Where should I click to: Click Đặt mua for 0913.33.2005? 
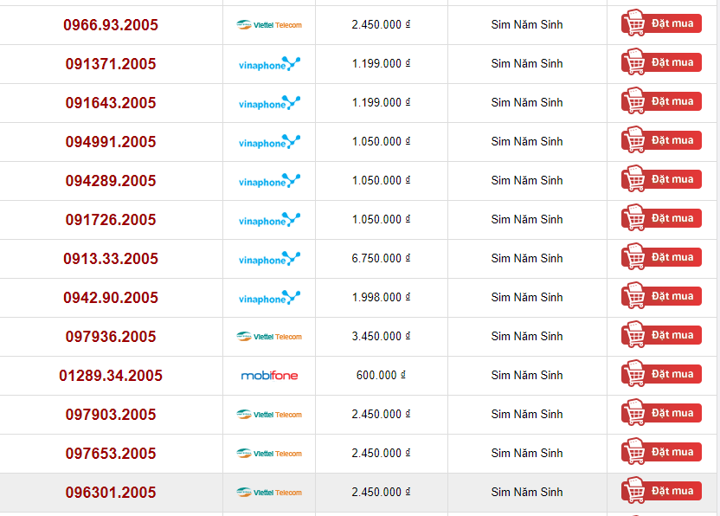[661, 257]
